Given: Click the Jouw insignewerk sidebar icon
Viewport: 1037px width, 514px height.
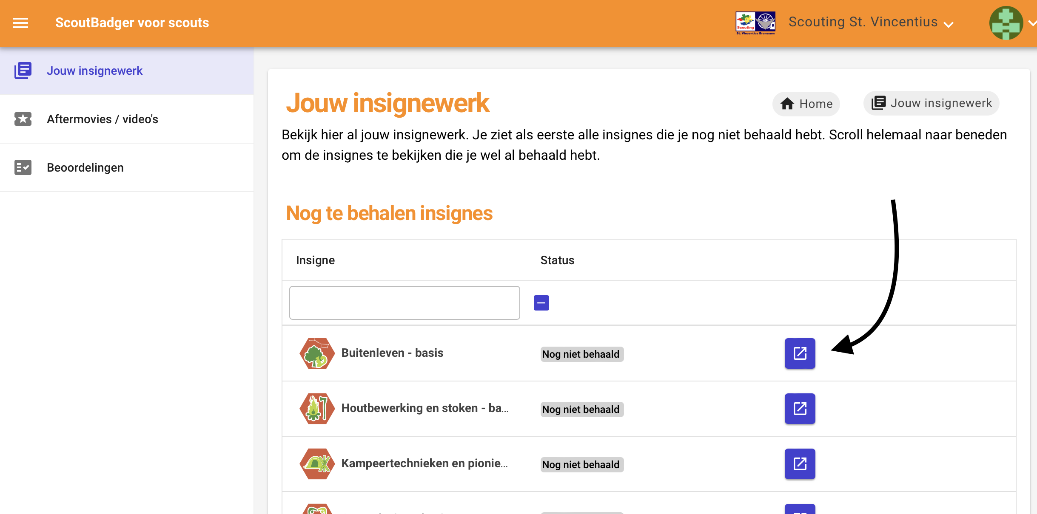Looking at the screenshot, I should [x=23, y=71].
